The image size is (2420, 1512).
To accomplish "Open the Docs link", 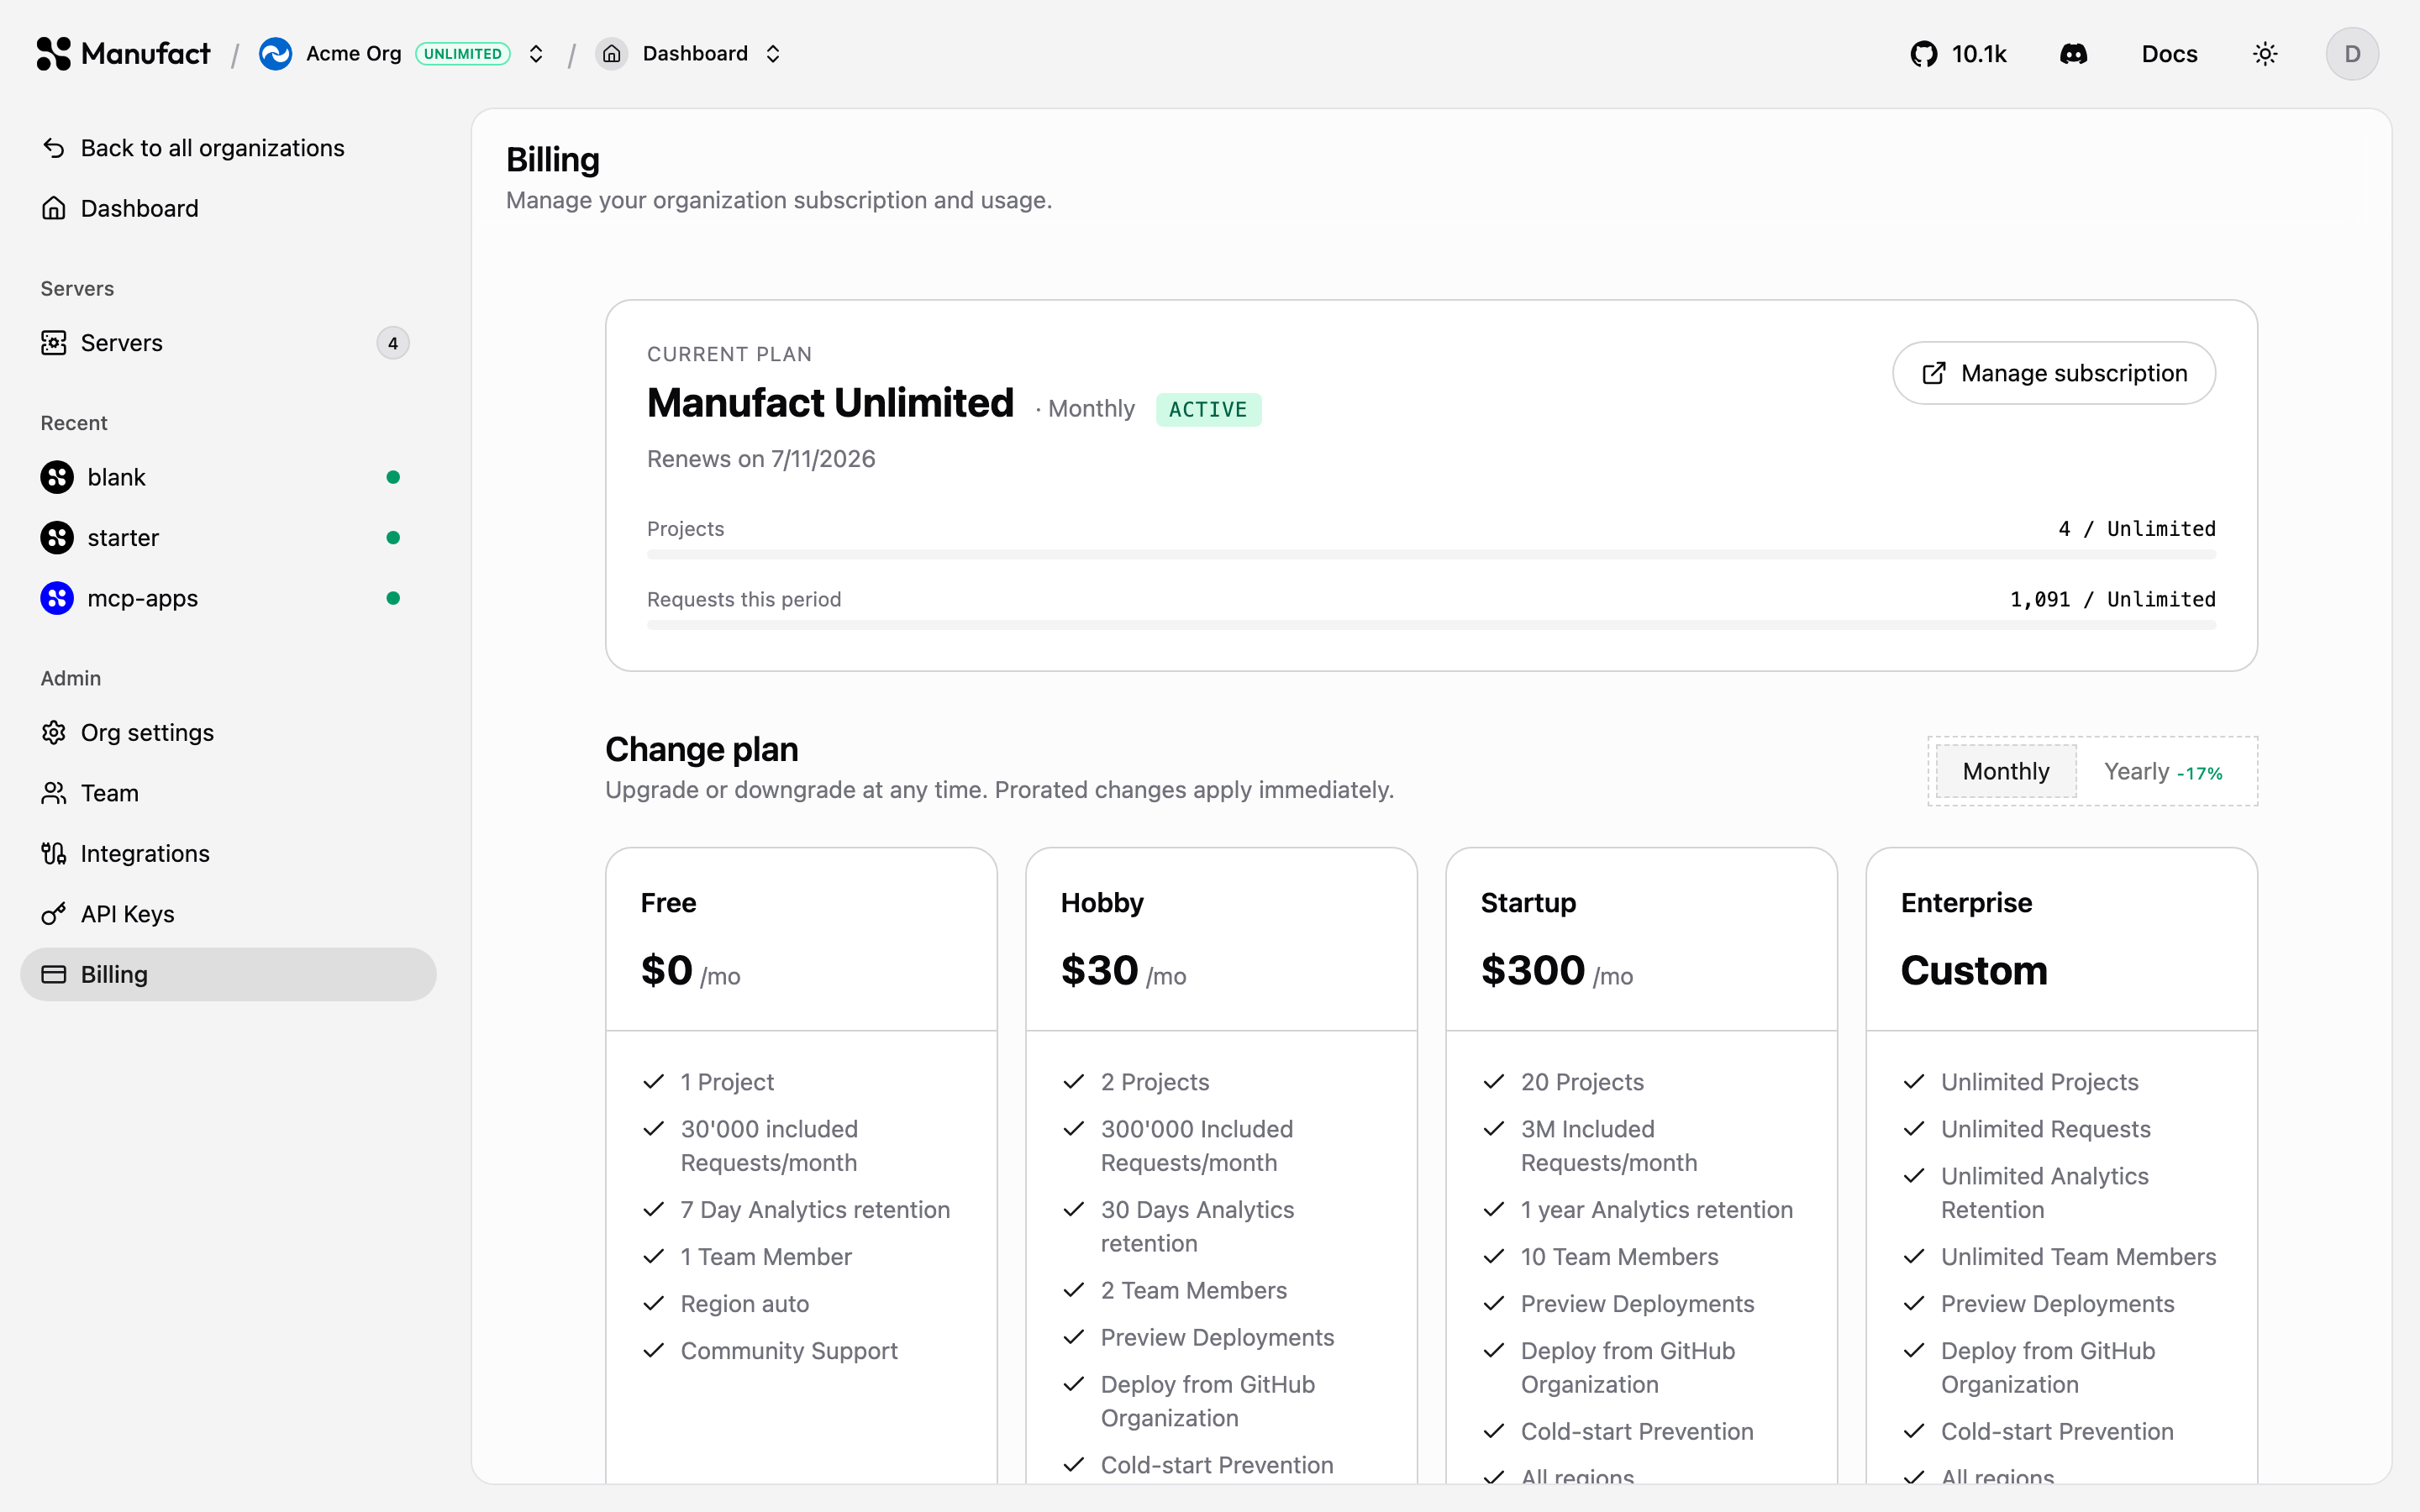I will pyautogui.click(x=2169, y=54).
